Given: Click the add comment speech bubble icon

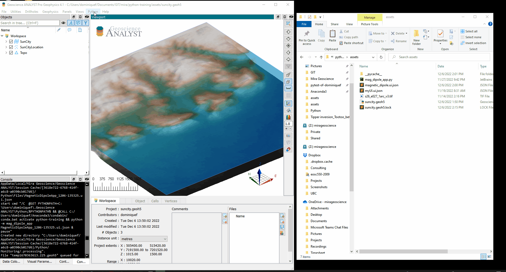Looking at the screenshot, I should tap(225, 215).
